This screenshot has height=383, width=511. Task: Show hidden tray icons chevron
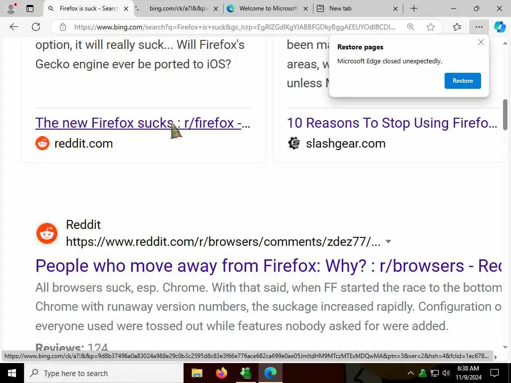(x=411, y=373)
